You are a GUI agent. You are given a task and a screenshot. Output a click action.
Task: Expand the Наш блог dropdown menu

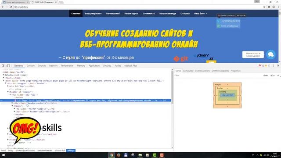[201, 14]
